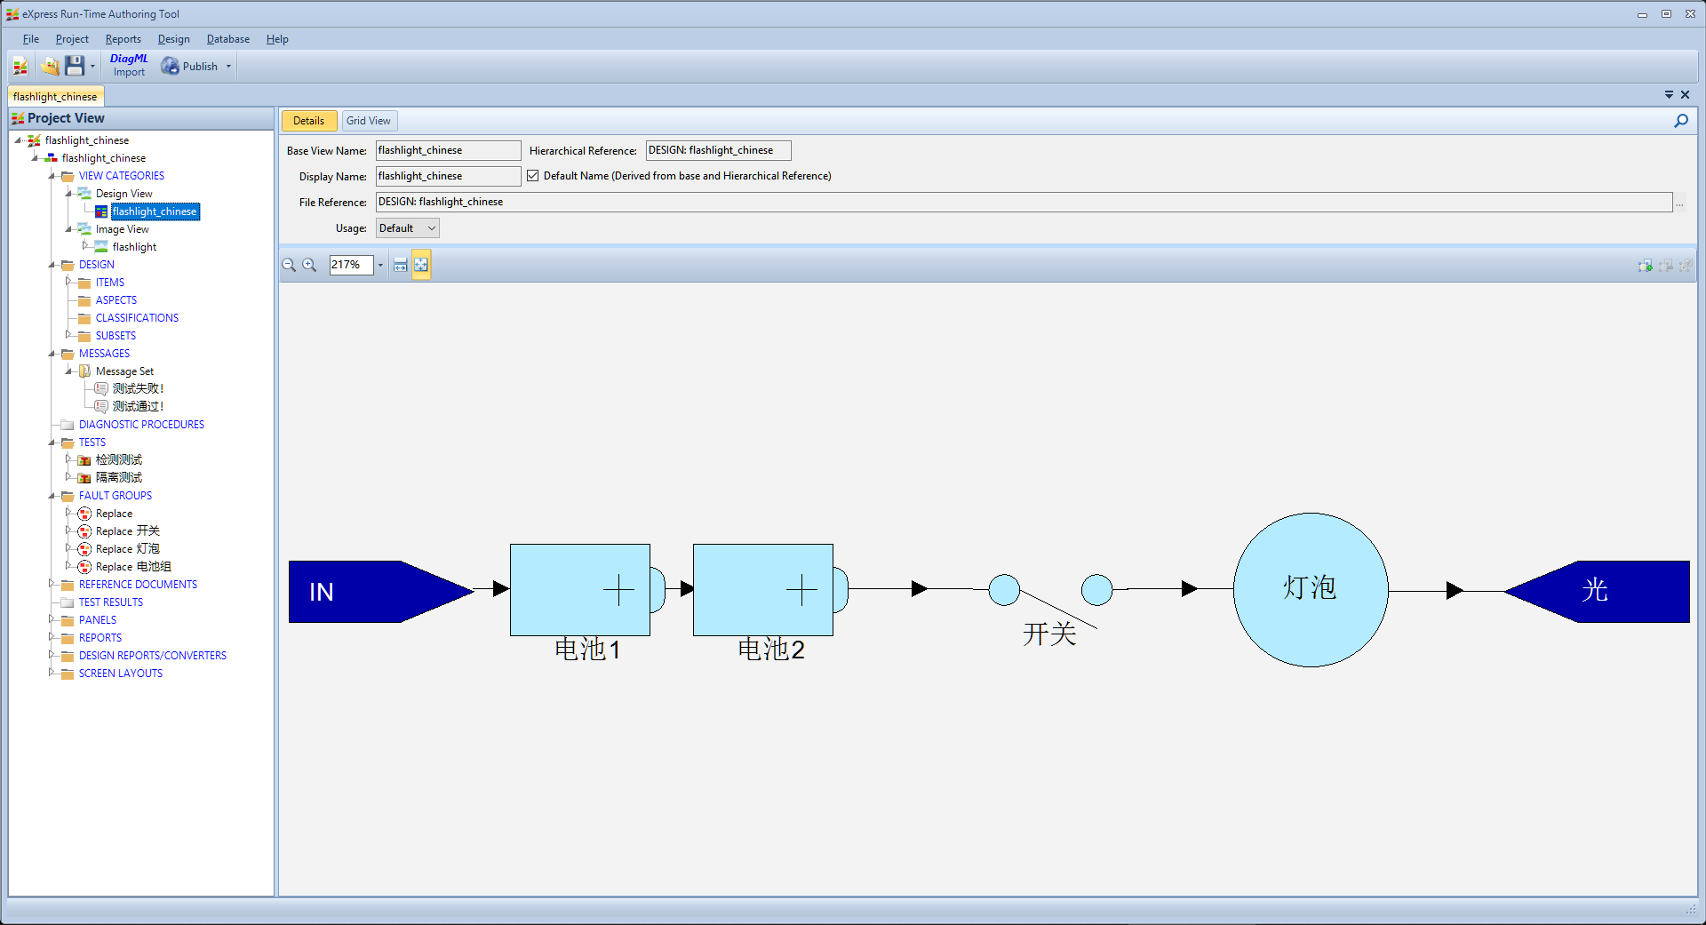Click the Open project folder icon

[x=51, y=67]
